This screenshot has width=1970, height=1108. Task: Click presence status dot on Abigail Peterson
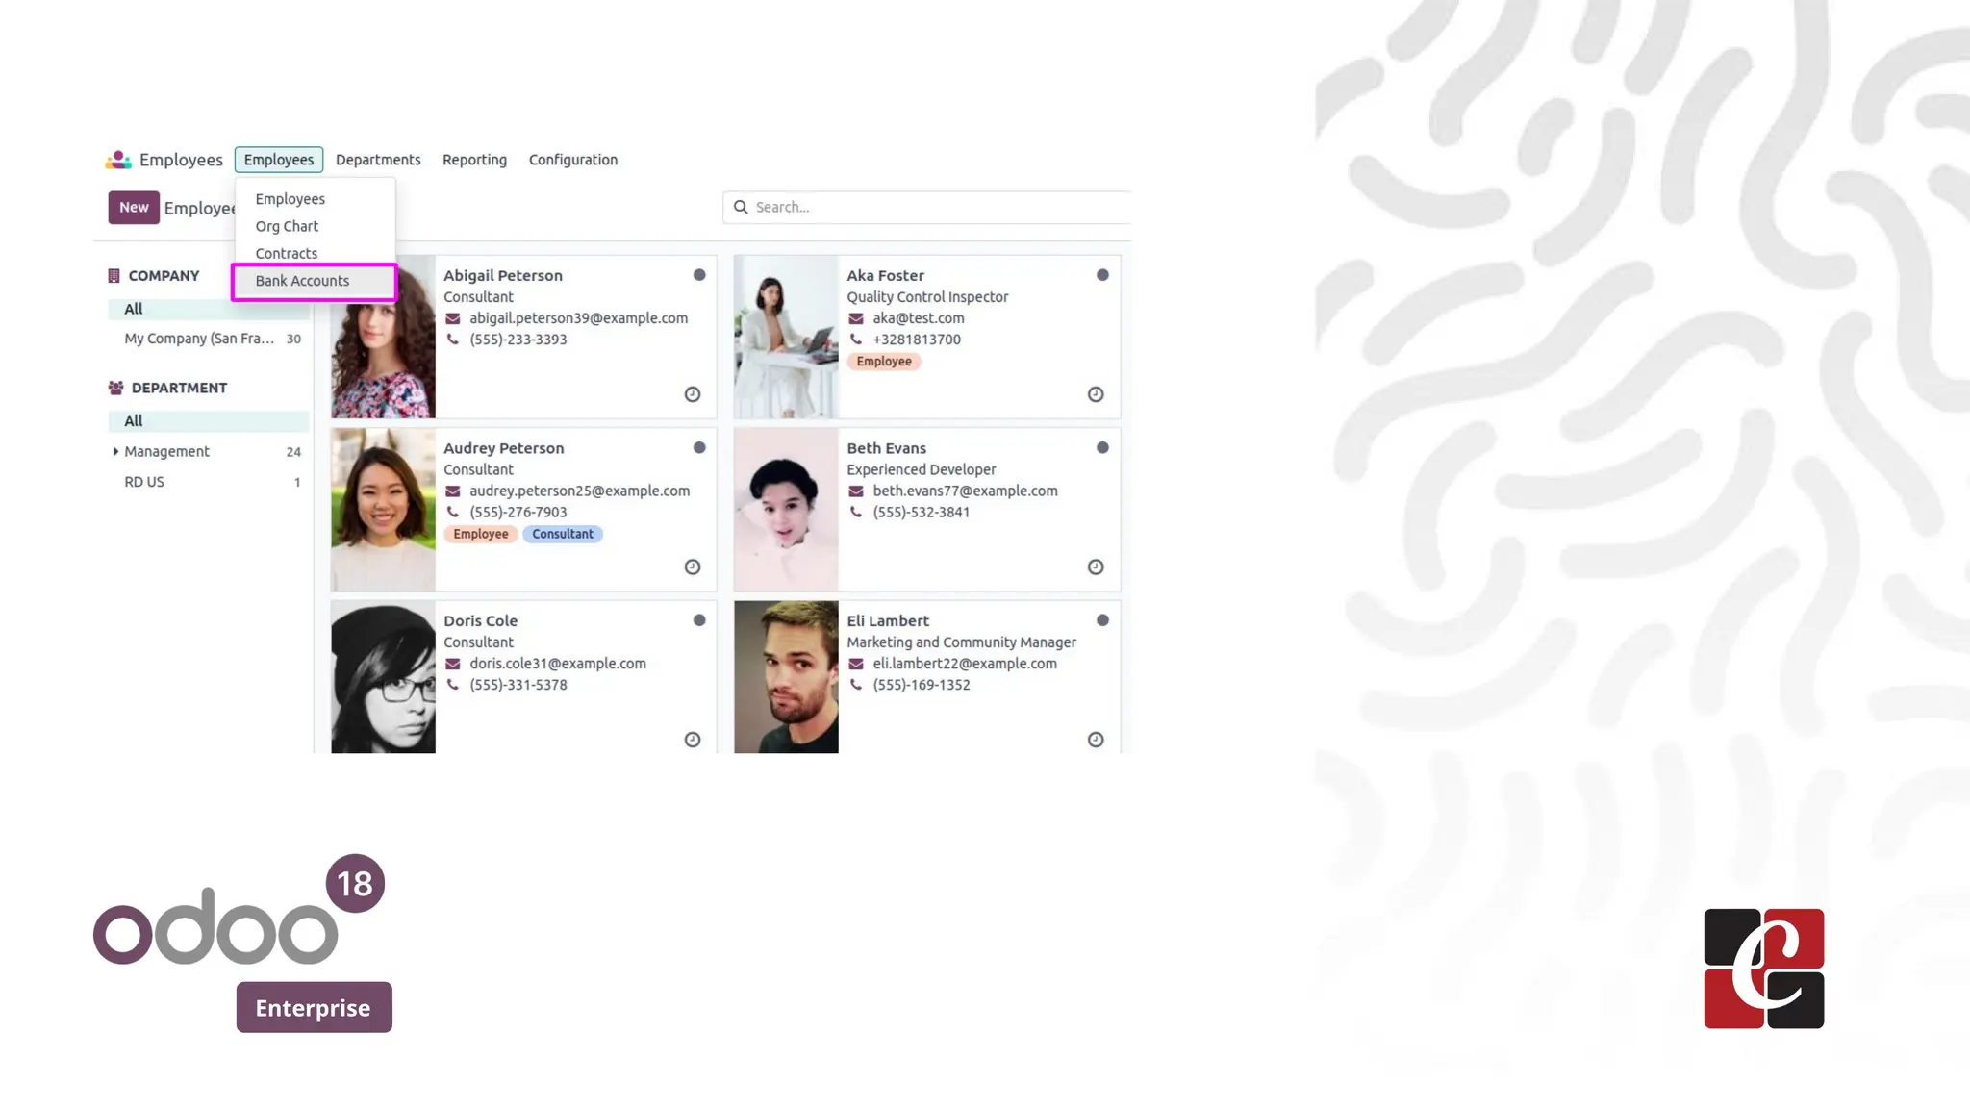click(x=699, y=275)
